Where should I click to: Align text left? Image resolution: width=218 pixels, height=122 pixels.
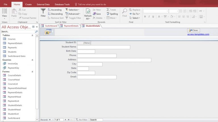point(179,17)
